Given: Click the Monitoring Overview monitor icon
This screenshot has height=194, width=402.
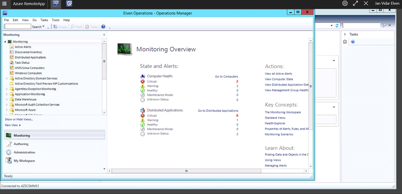Looking at the screenshot, I should click(x=125, y=49).
